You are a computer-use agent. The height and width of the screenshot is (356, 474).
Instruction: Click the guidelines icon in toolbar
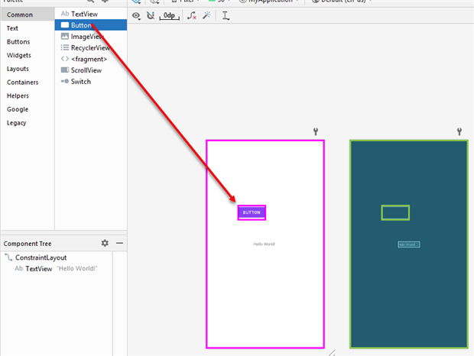click(x=226, y=15)
